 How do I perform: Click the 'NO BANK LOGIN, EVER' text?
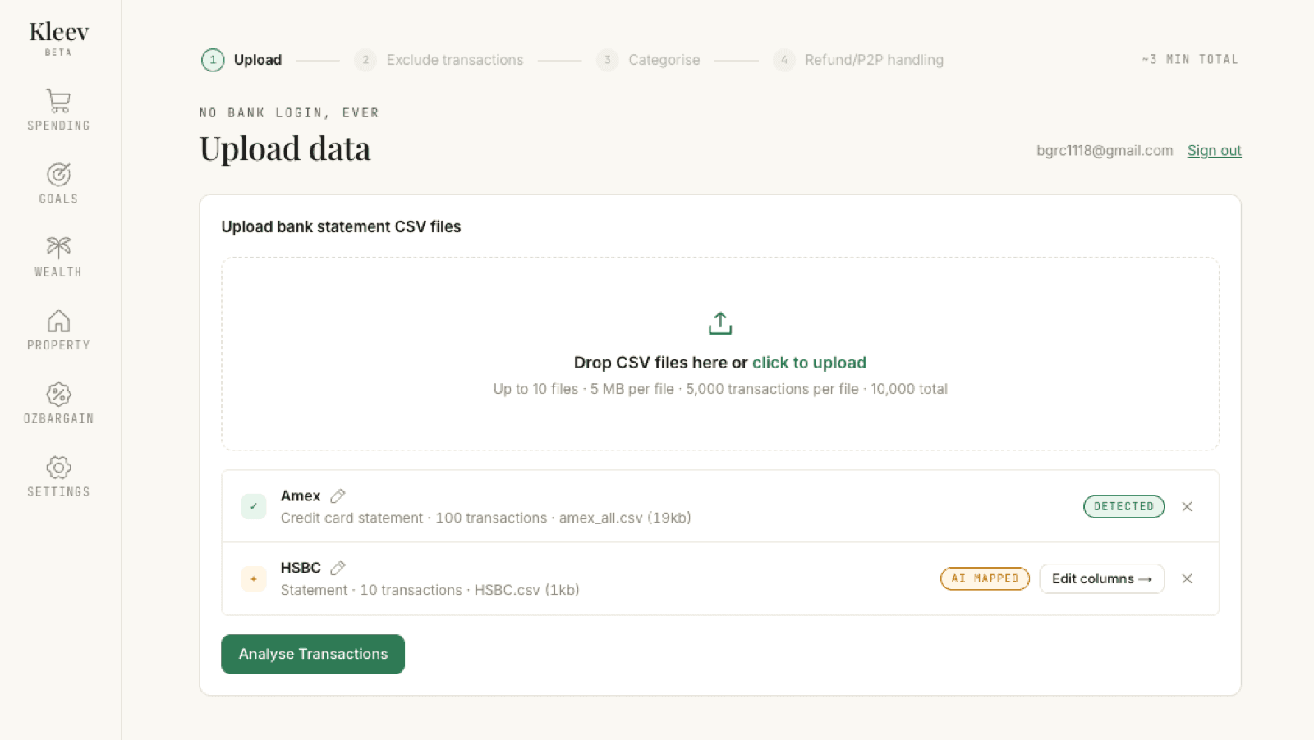289,112
